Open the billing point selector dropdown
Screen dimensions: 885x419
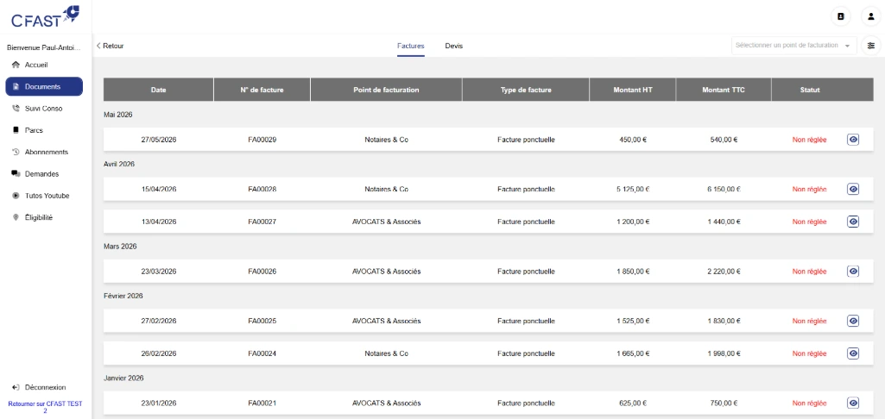point(793,45)
